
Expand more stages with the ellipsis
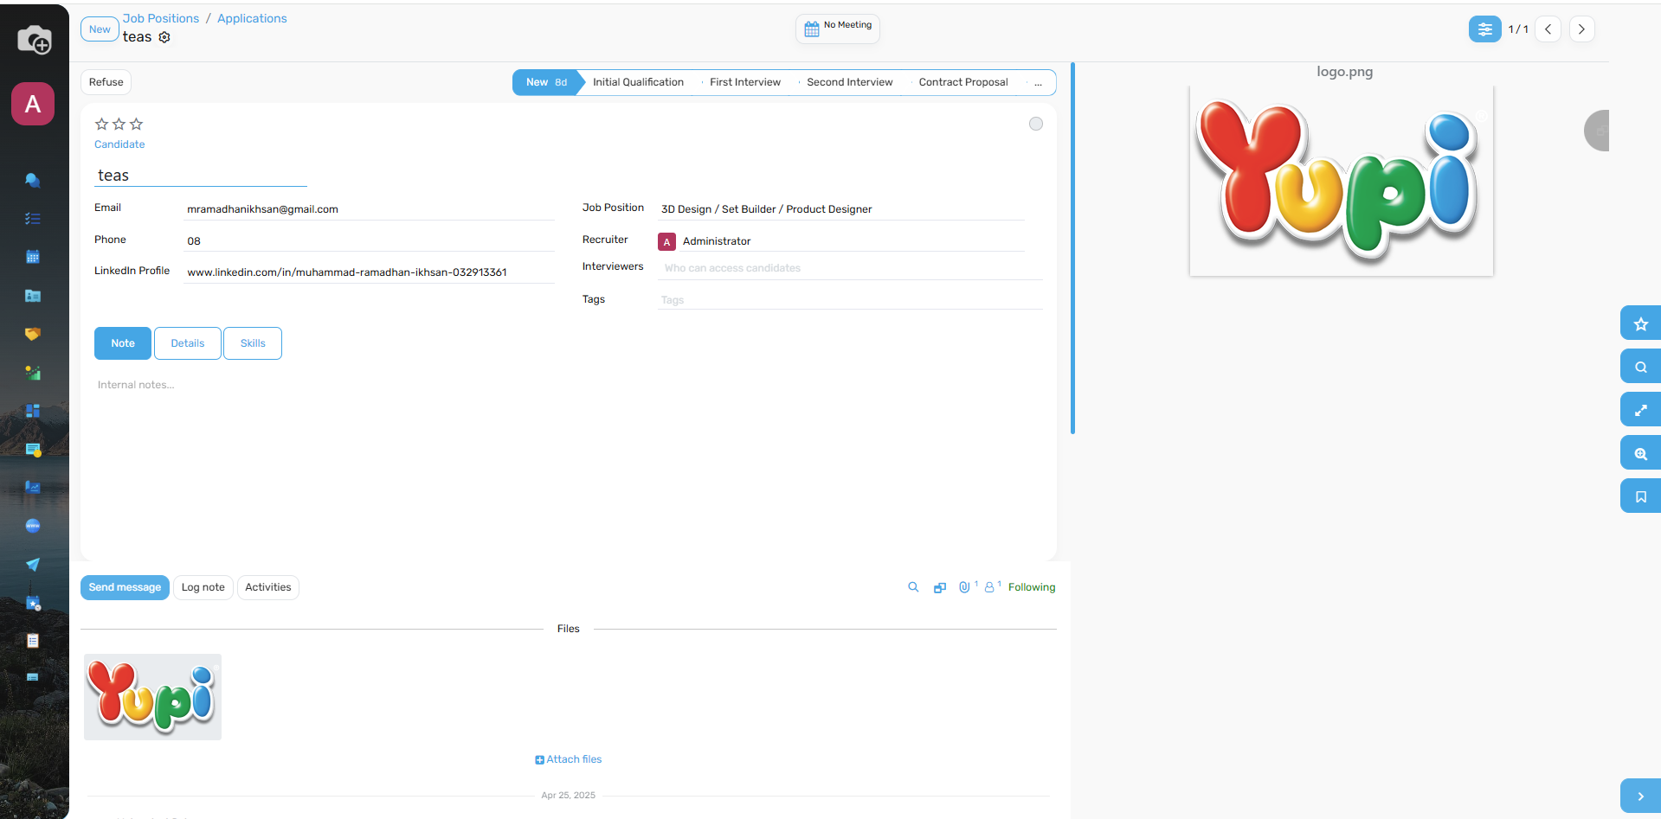1038,82
